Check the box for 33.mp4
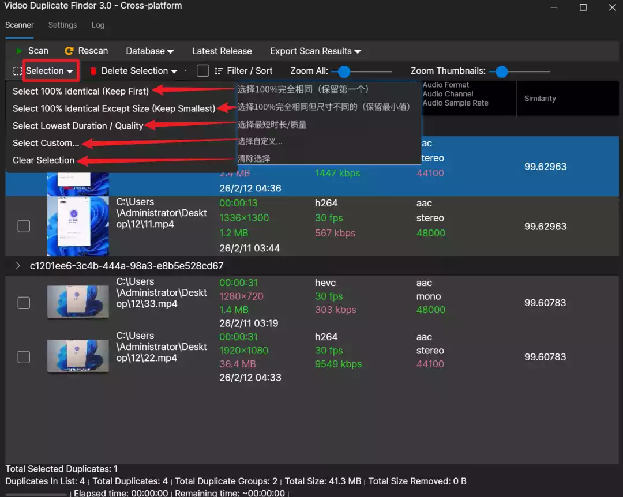623x497 pixels. tap(24, 303)
